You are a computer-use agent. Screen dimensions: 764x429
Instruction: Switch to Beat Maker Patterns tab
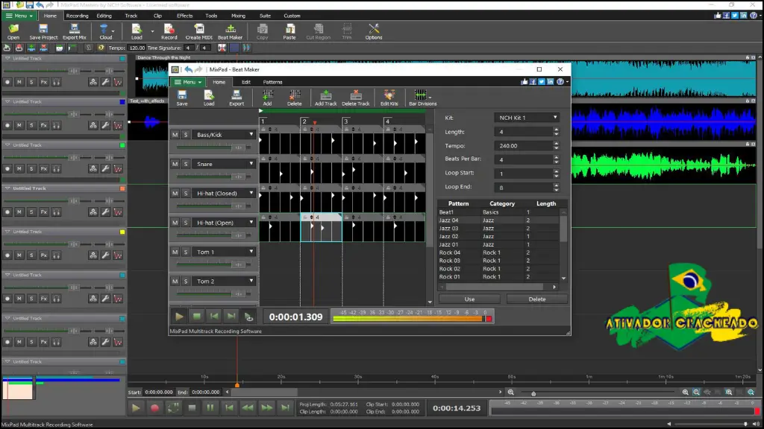(x=272, y=82)
